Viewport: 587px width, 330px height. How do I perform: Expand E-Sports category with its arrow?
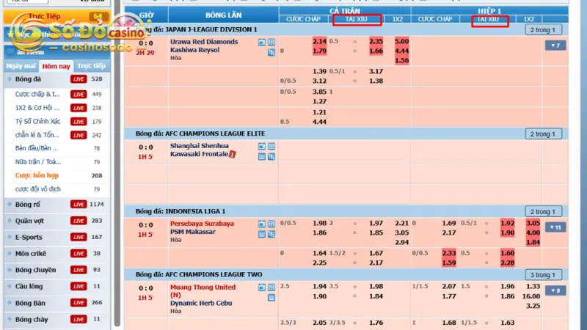10,237
